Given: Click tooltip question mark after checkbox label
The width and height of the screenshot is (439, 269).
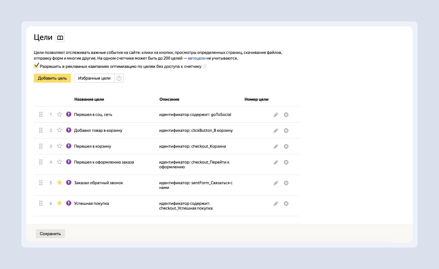Looking at the screenshot, I should click(x=205, y=67).
